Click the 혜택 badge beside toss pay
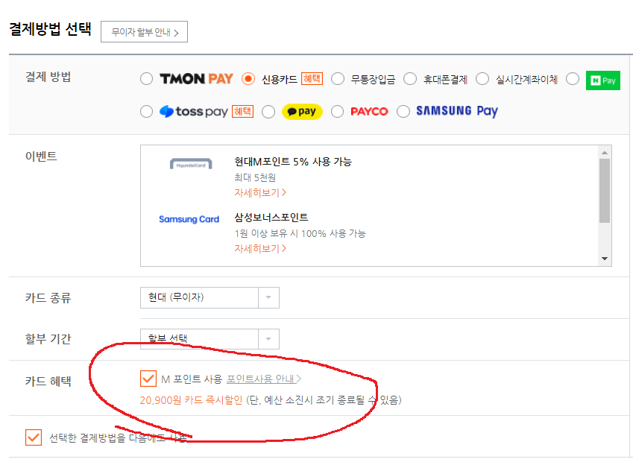 tap(242, 111)
